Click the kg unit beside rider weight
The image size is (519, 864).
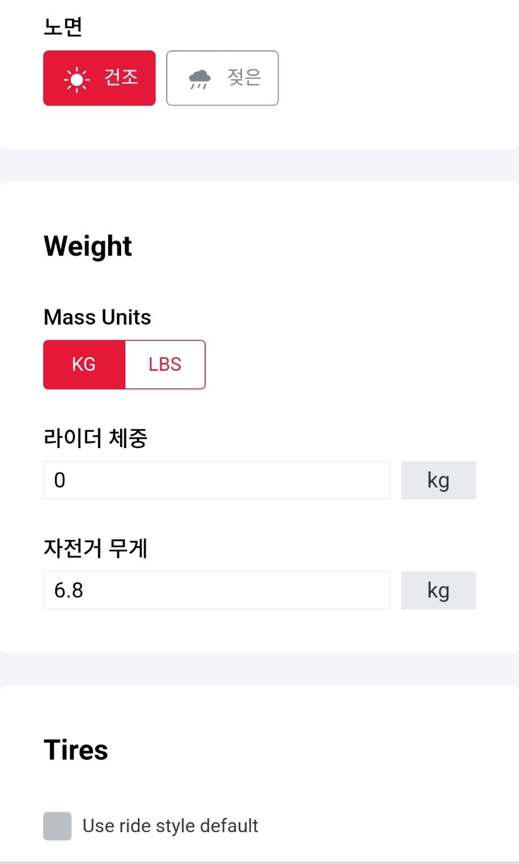tap(438, 480)
